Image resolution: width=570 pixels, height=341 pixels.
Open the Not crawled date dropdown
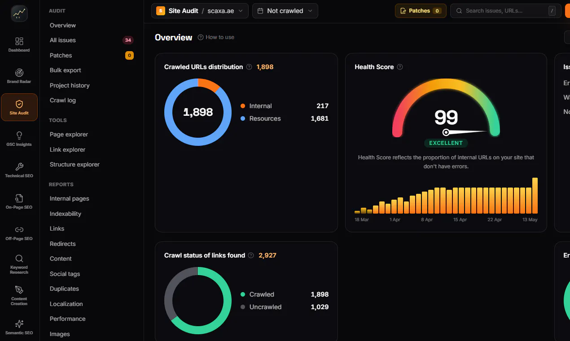point(285,11)
